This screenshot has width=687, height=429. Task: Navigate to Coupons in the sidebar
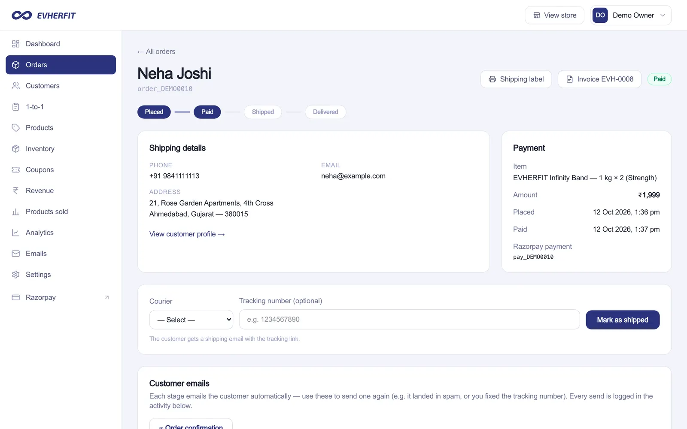pyautogui.click(x=61, y=170)
